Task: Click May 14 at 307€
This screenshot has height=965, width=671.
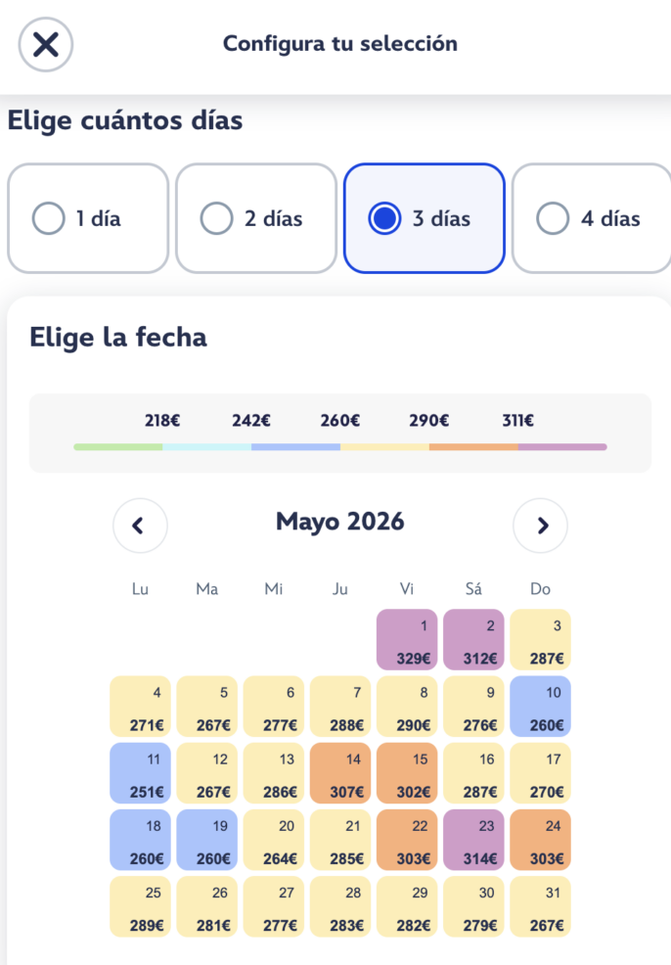Action: click(340, 773)
